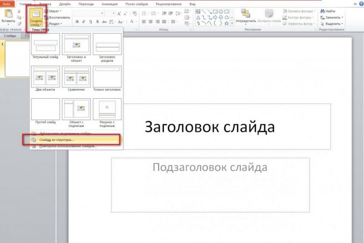Image resolution: width=364 pixels, height=243 pixels.
Task: Open the Файл tab
Action: point(7,4)
